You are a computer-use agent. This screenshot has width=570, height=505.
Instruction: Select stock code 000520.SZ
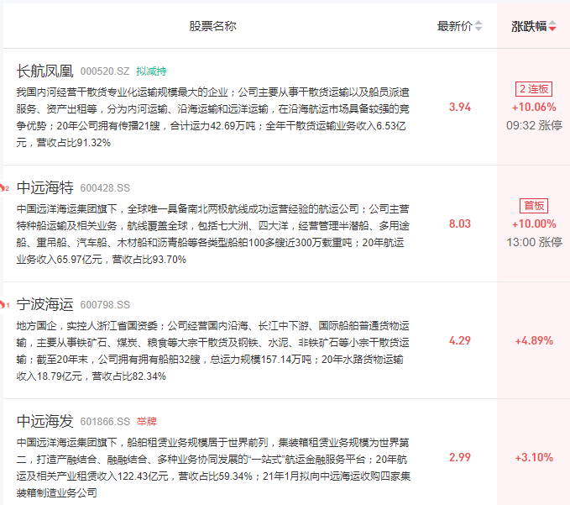pyautogui.click(x=105, y=71)
